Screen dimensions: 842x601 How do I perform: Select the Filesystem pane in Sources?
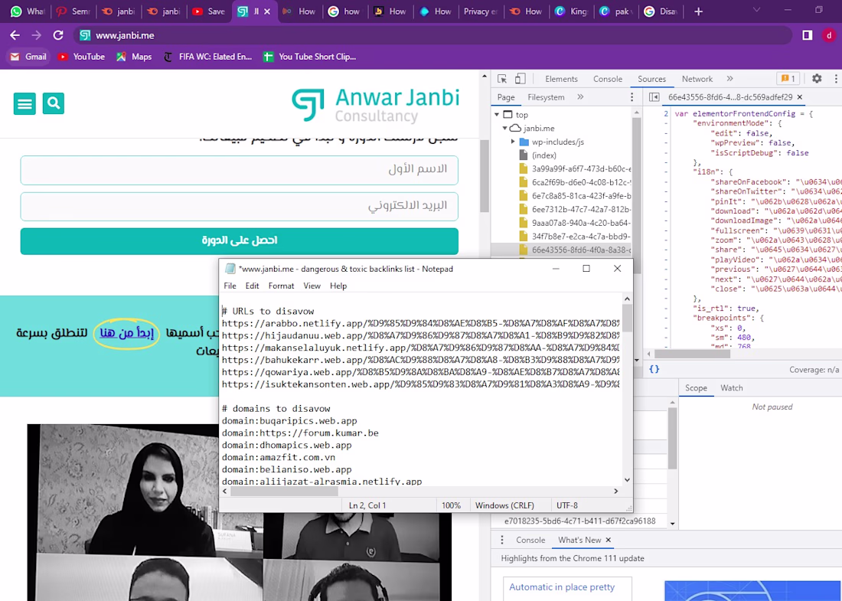[546, 97]
